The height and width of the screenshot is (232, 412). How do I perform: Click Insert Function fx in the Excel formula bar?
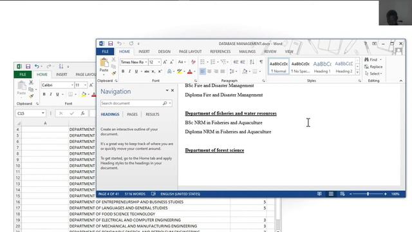(x=82, y=113)
